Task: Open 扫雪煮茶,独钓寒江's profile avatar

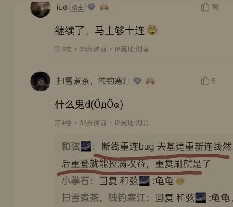Action: click(x=40, y=81)
